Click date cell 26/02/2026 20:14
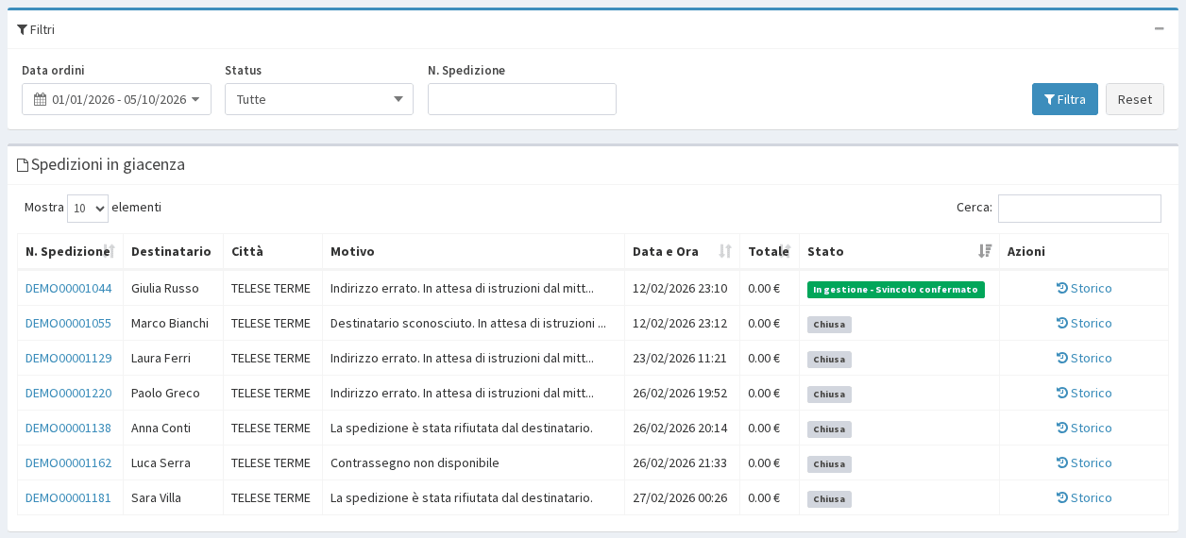This screenshot has width=1186, height=538. [x=680, y=428]
